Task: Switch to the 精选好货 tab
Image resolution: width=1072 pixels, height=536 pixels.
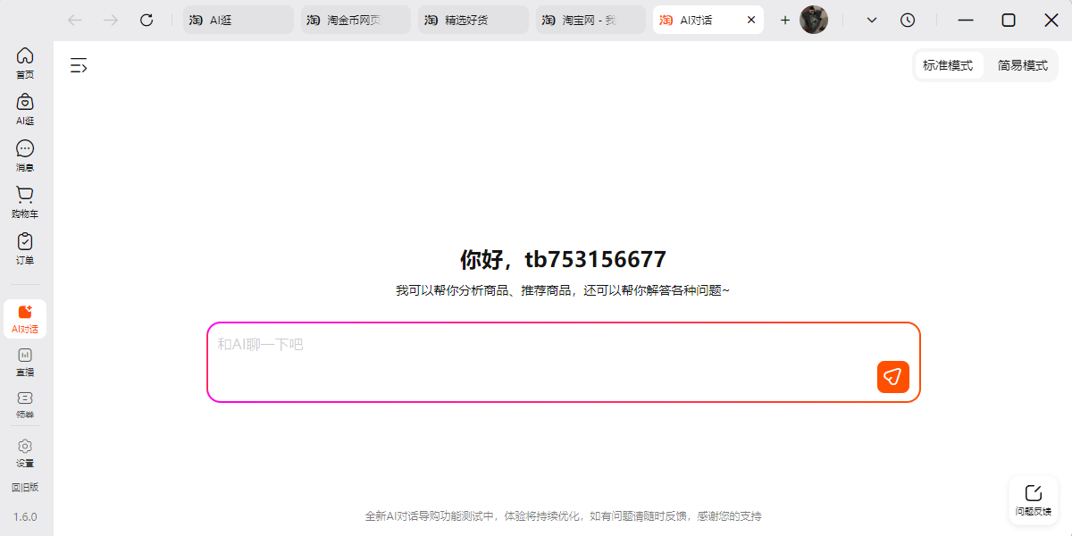Action: click(x=473, y=20)
